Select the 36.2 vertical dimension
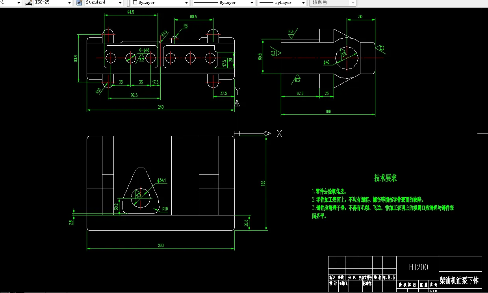This screenshot has height=293, width=488. pos(116,207)
